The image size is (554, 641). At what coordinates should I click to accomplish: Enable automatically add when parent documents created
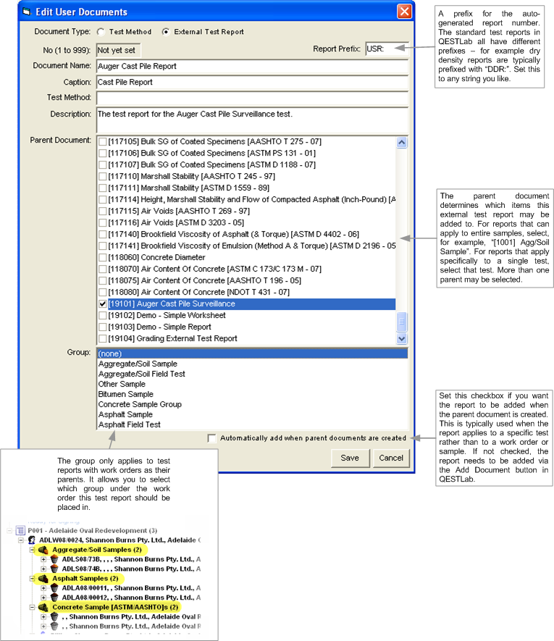211,438
